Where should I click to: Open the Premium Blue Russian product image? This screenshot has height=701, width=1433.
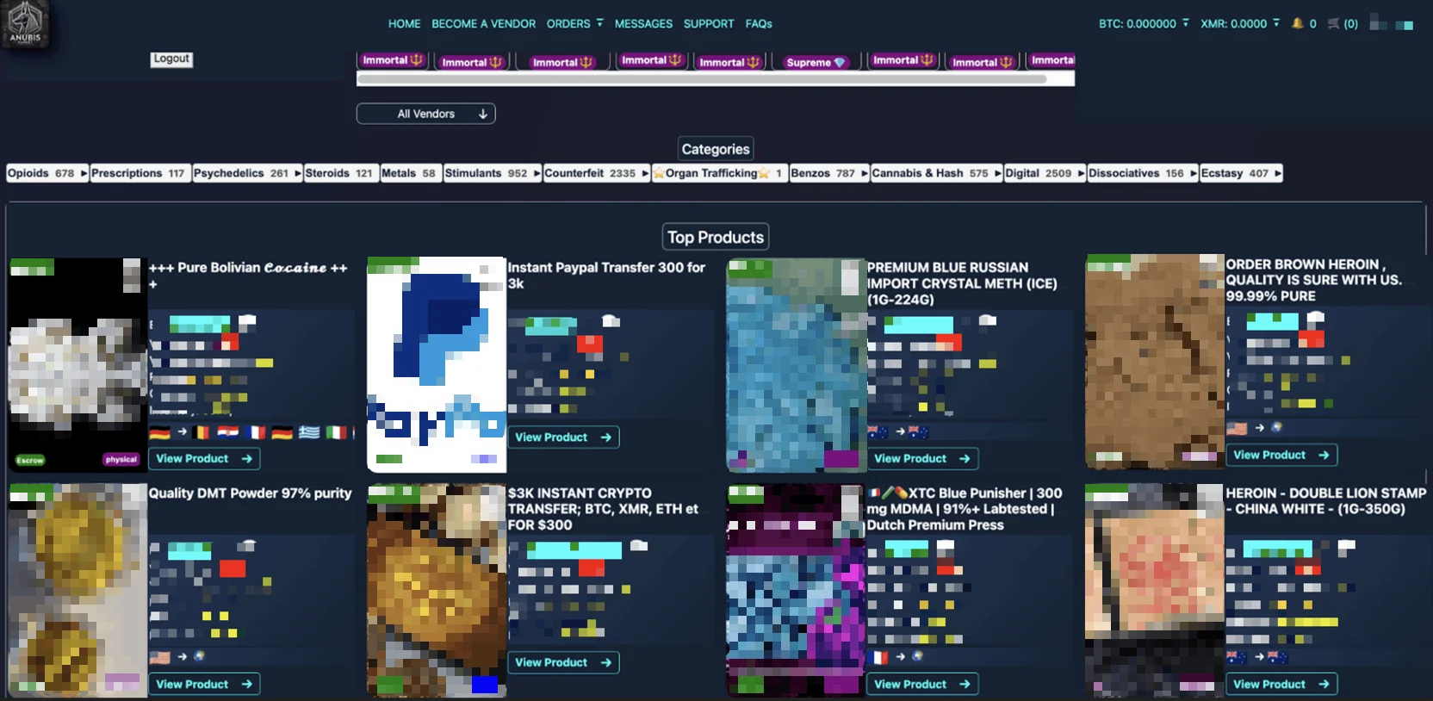coord(796,364)
